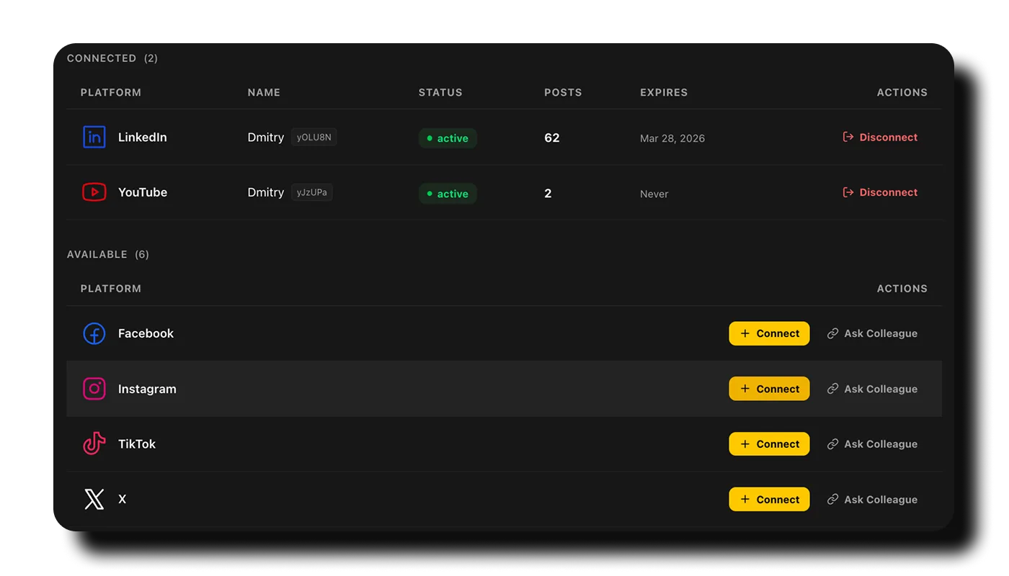Select the YouTube platform name
The height and width of the screenshot is (576, 1009).
(143, 192)
